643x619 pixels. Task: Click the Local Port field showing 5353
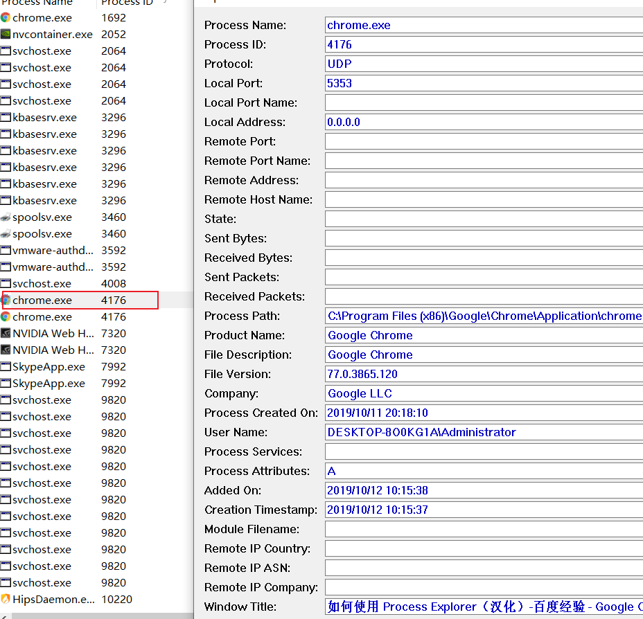(x=484, y=83)
